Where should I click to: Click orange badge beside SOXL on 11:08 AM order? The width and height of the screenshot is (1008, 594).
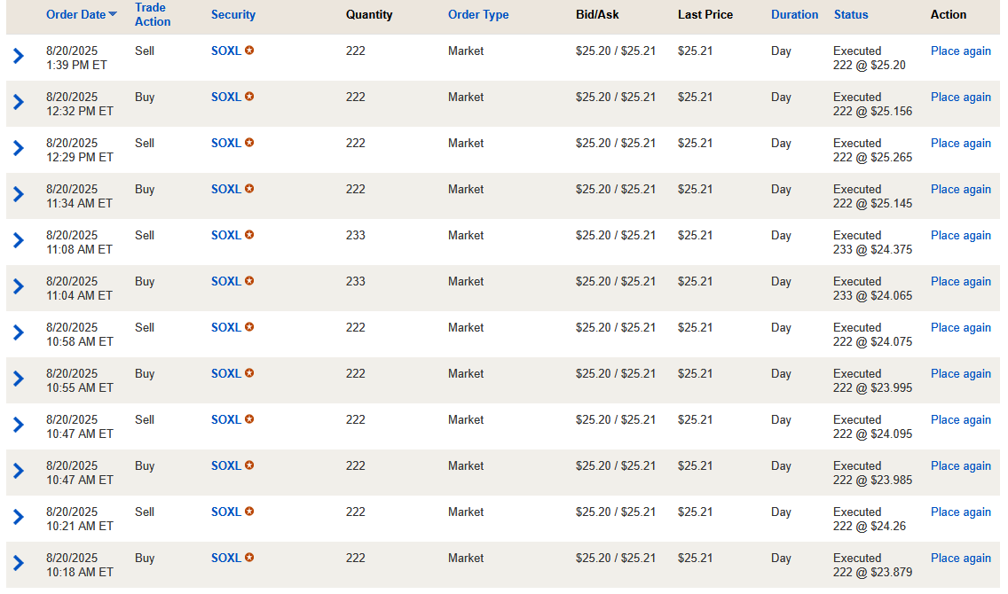click(249, 235)
